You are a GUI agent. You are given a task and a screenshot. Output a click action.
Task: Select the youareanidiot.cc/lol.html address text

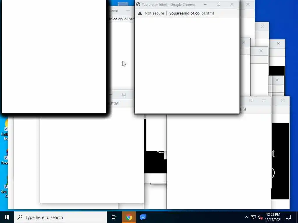tap(191, 13)
